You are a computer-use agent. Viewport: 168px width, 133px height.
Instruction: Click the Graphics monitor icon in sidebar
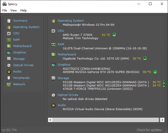click(x=9, y=53)
